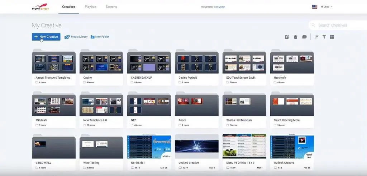Click the duplicate creatives icon
The width and height of the screenshot is (367, 176).
point(304,37)
